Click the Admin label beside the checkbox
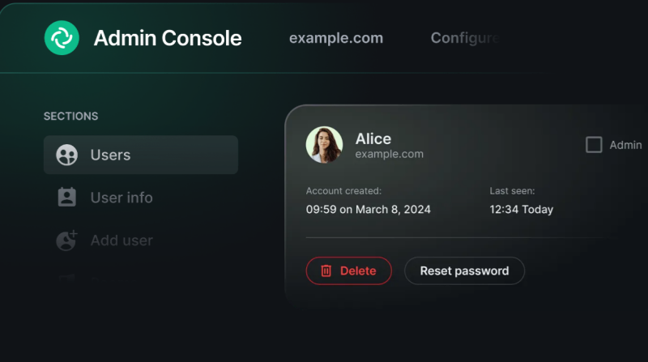 click(x=625, y=145)
